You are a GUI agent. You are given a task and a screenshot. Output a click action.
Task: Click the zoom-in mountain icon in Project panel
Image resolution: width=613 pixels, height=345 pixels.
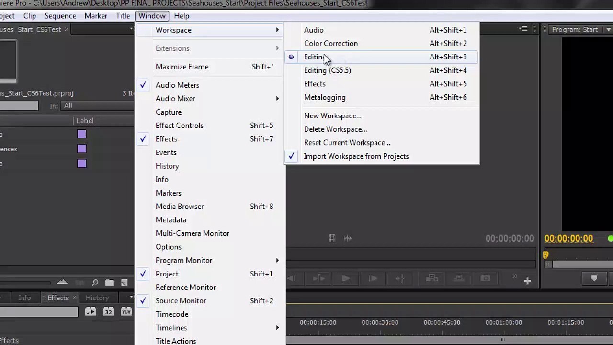click(62, 282)
